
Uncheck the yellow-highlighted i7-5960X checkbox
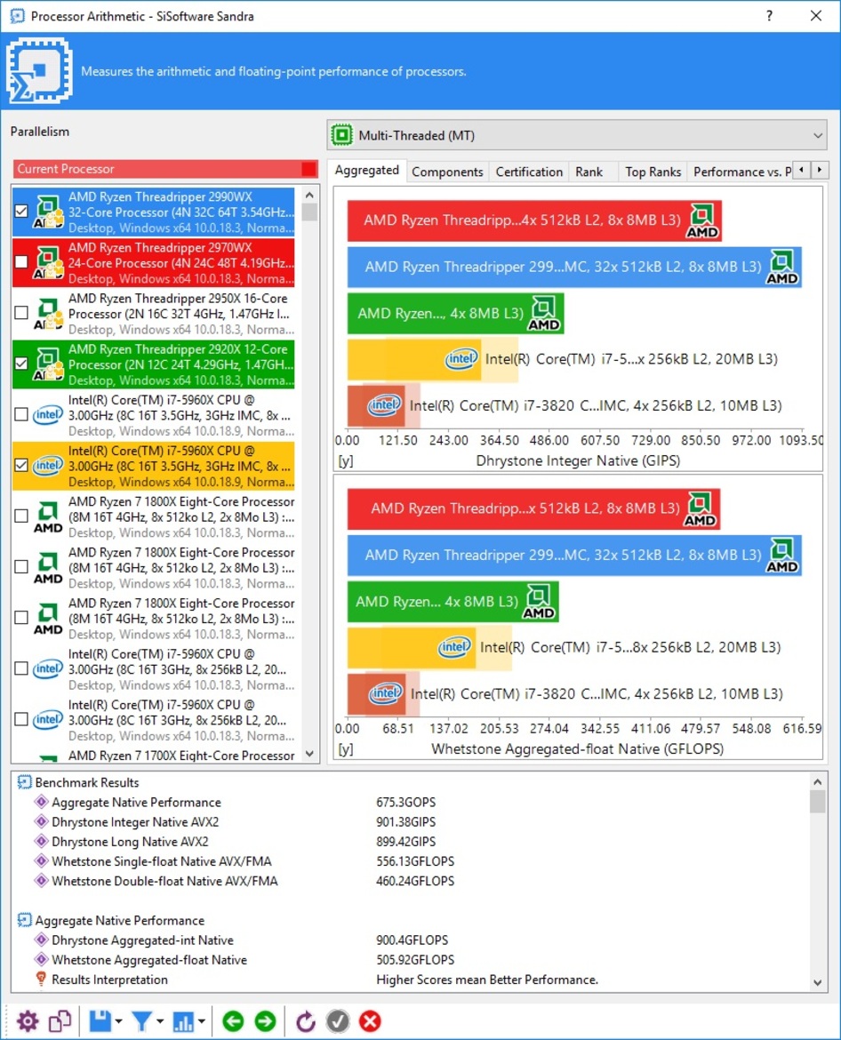click(21, 465)
